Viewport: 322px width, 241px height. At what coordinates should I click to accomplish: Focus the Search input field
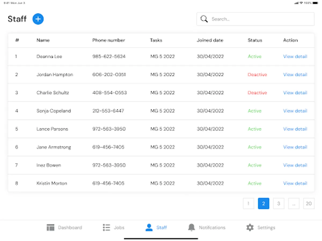pyautogui.click(x=255, y=19)
